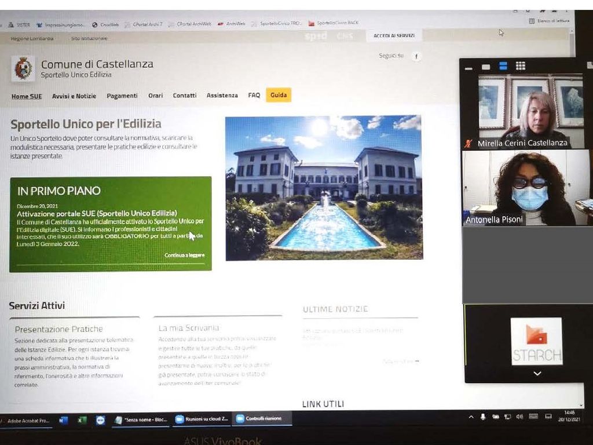
Task: Click the network tray icon
Action: [x=507, y=417]
